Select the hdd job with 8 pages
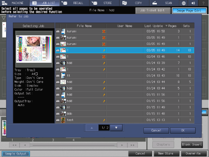 (x=125, y=82)
